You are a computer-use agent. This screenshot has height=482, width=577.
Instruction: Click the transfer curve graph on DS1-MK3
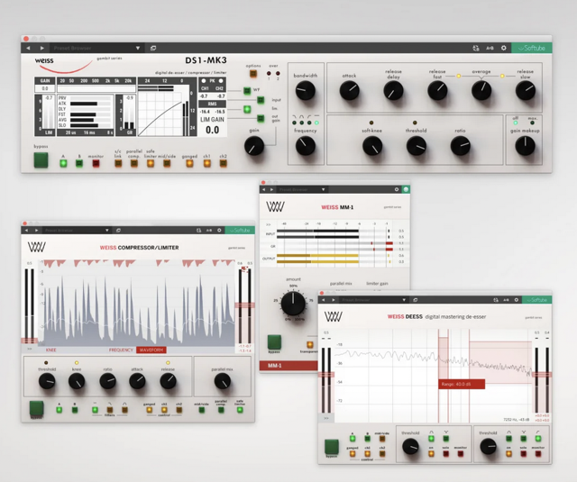160,114
